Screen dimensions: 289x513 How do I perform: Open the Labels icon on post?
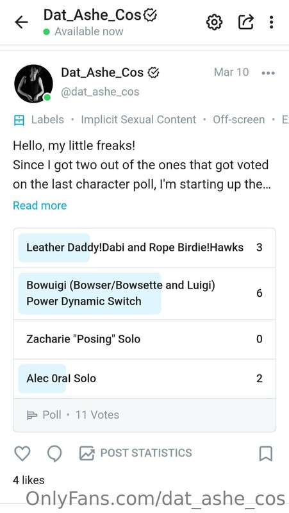(x=19, y=120)
